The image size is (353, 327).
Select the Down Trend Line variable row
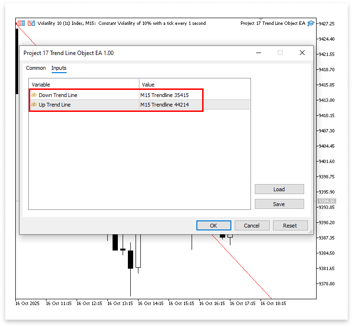[x=139, y=95]
